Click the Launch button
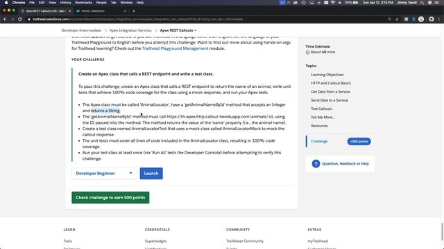The width and height of the screenshot is (444, 249). [x=151, y=174]
